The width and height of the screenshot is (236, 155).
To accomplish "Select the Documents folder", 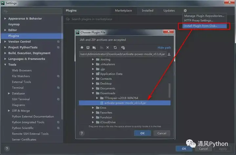I will point(108,88).
